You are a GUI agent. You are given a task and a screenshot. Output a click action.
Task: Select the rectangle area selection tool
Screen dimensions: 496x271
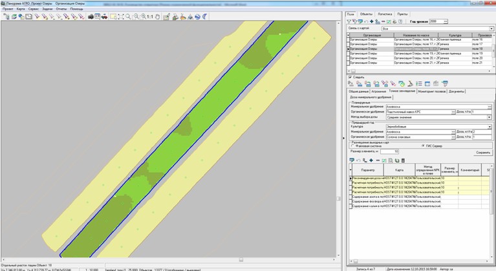point(112,16)
